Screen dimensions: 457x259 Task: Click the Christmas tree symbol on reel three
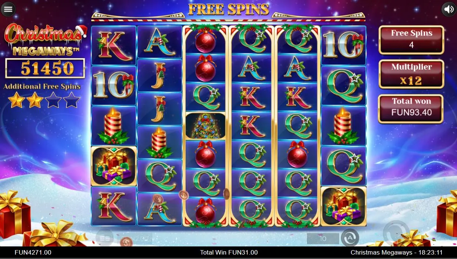[205, 126]
